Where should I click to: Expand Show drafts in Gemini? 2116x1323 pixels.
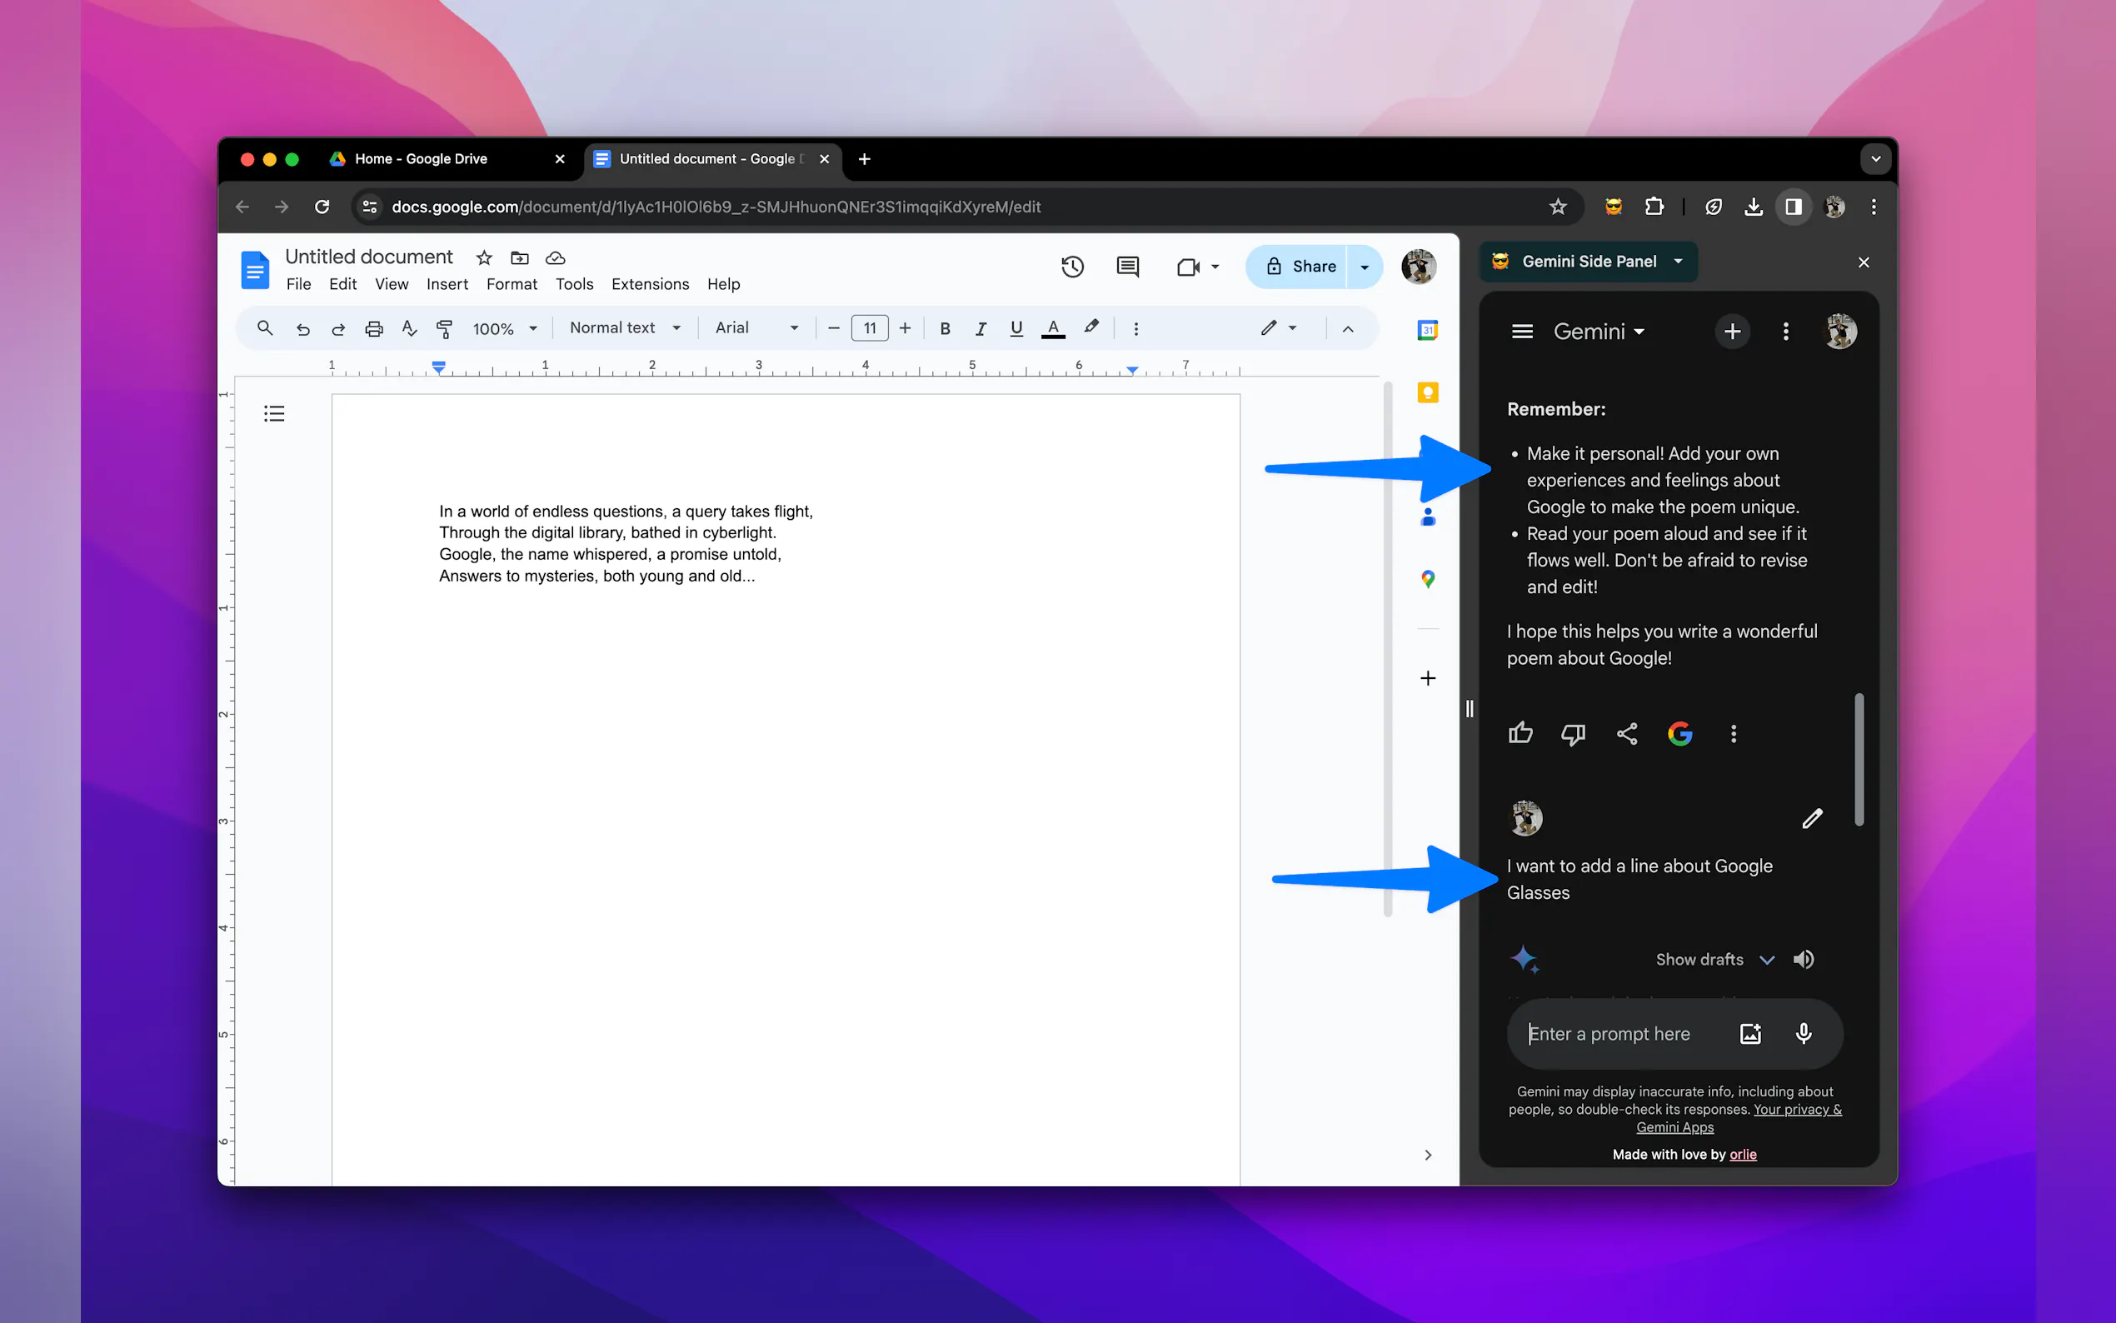1714,960
